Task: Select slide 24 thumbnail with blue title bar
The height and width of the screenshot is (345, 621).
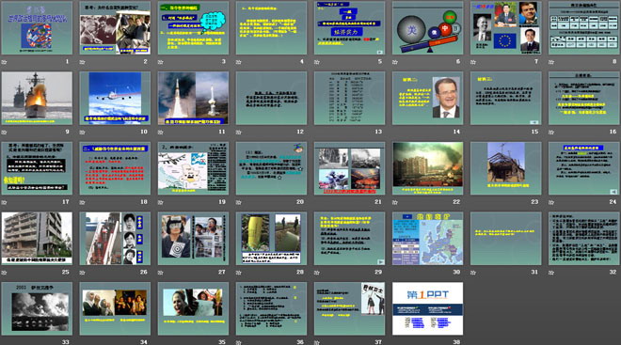Action: click(584, 168)
